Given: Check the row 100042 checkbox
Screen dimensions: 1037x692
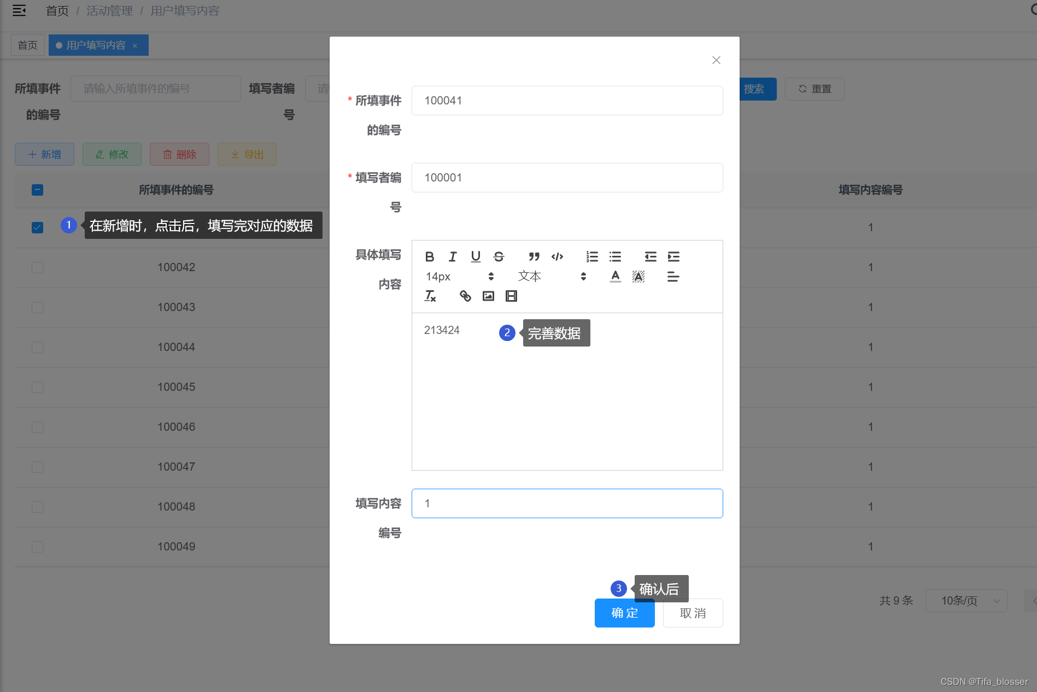Looking at the screenshot, I should pos(37,267).
